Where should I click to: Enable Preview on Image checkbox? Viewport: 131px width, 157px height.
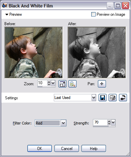point(93,14)
